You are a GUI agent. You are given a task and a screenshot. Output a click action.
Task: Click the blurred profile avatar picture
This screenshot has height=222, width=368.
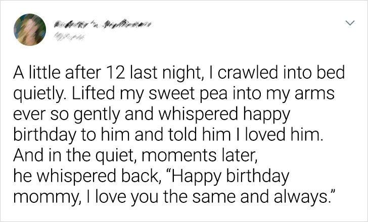pyautogui.click(x=30, y=30)
